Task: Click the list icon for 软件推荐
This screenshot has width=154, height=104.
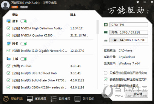Action: click(53, 99)
